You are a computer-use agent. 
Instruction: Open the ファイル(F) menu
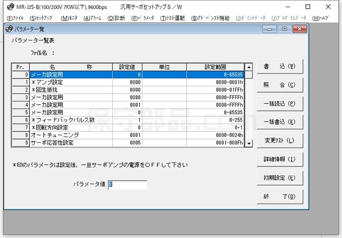[15, 18]
